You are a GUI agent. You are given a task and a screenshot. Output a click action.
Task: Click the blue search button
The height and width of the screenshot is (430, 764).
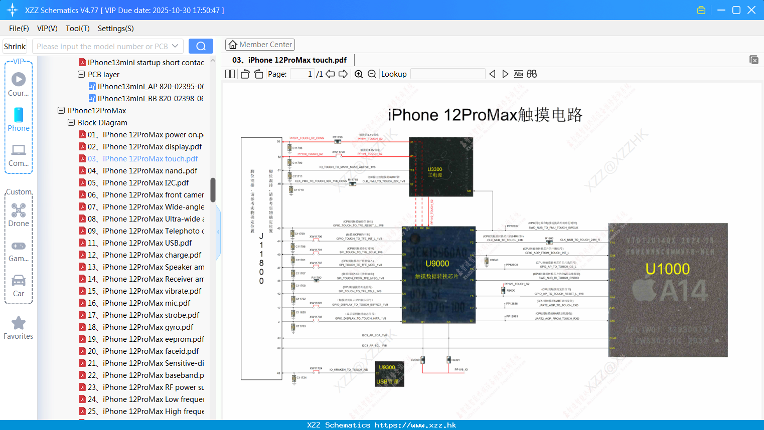[x=201, y=46]
